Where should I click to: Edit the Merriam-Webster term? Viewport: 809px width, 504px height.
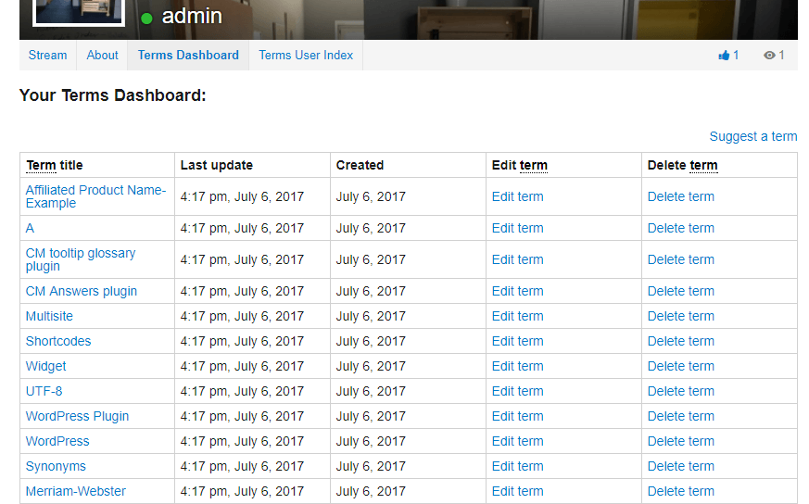click(x=517, y=491)
